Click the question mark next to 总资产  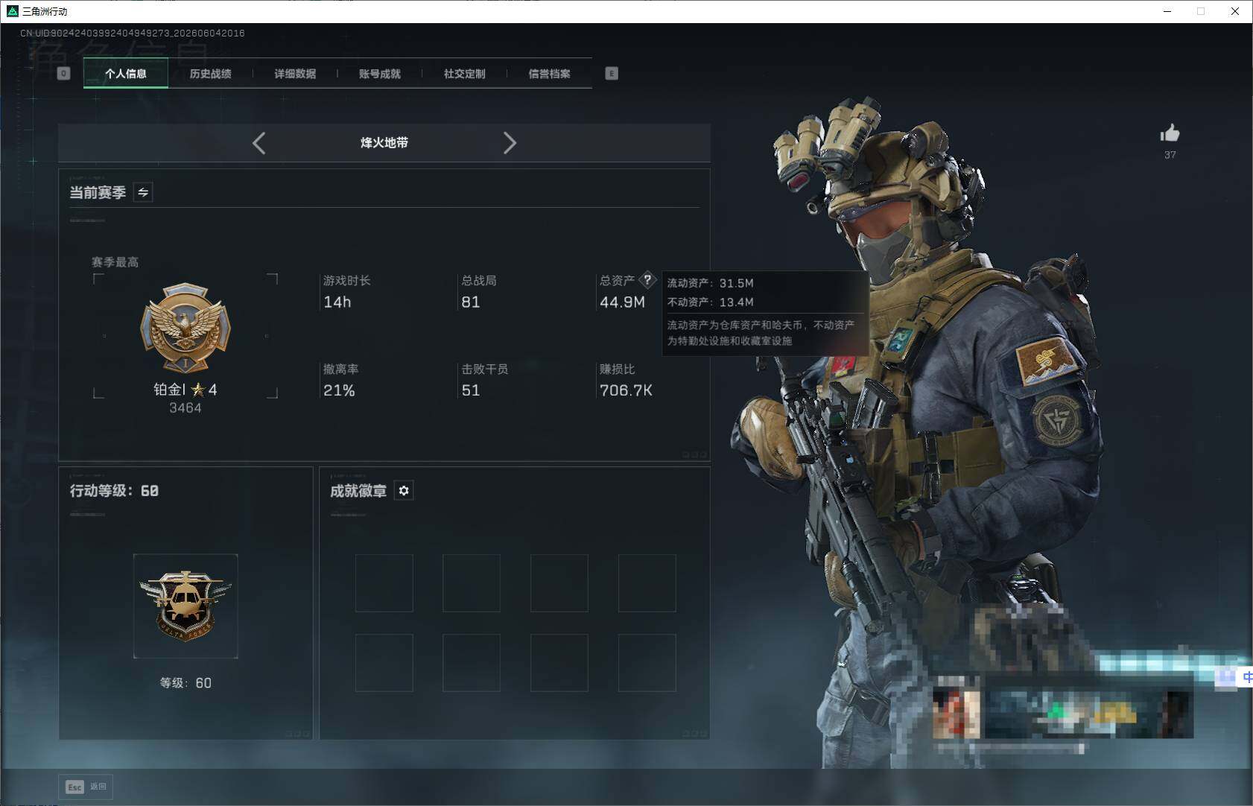pyautogui.click(x=647, y=280)
